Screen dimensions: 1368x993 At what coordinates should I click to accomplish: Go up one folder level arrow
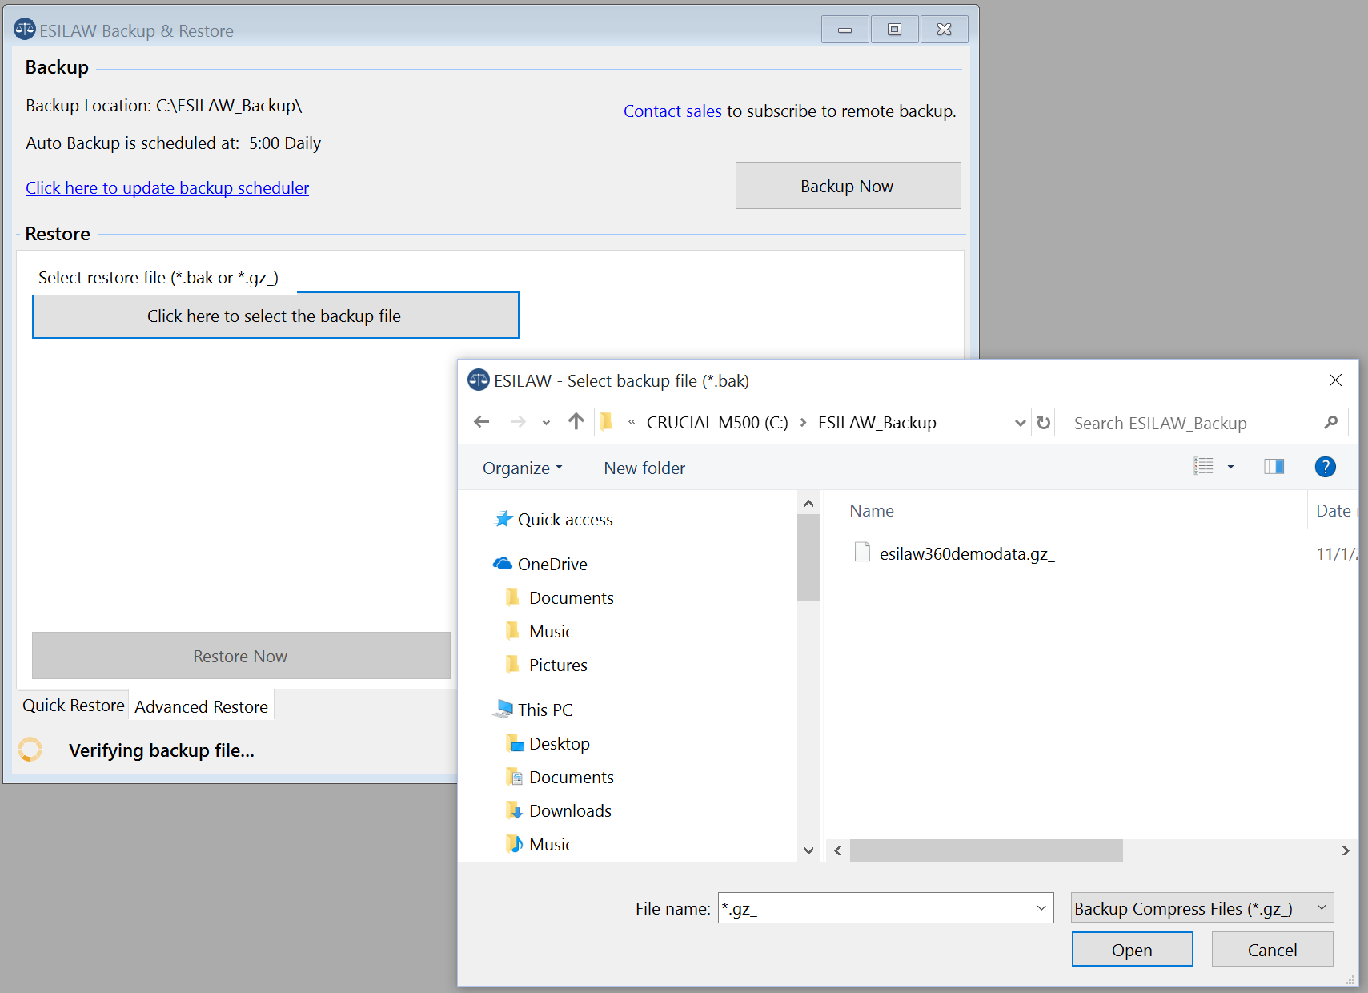pos(576,421)
